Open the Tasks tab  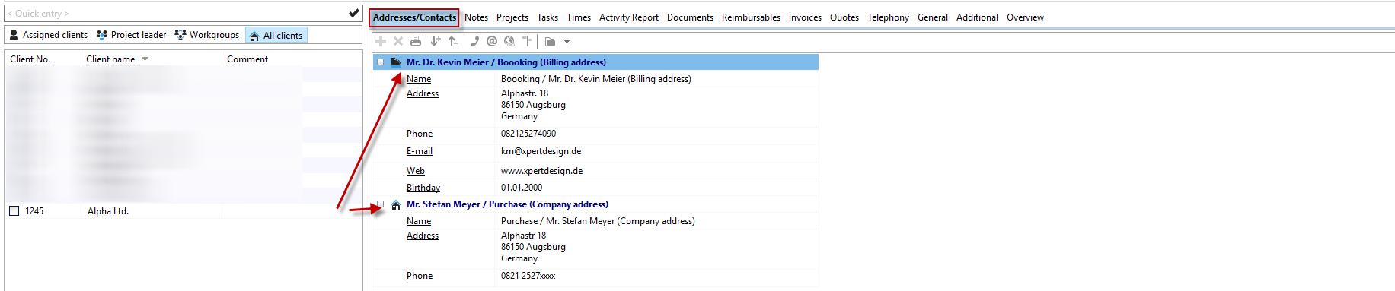pos(547,17)
